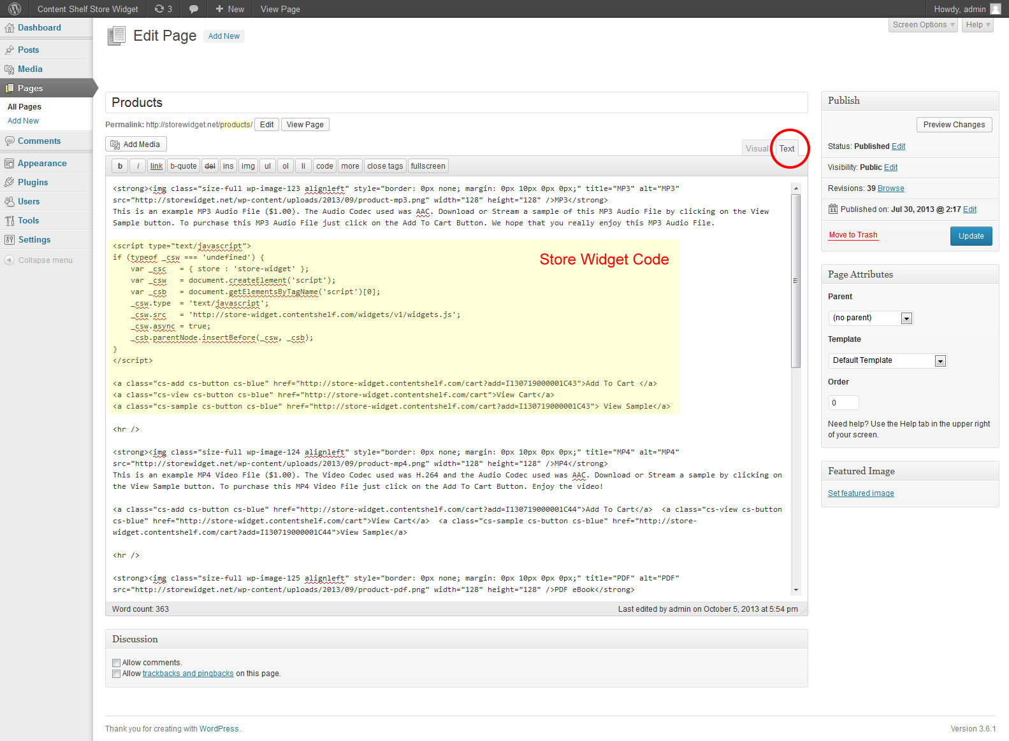Click the ul list quicktag
Image resolution: width=1009 pixels, height=741 pixels.
point(268,166)
